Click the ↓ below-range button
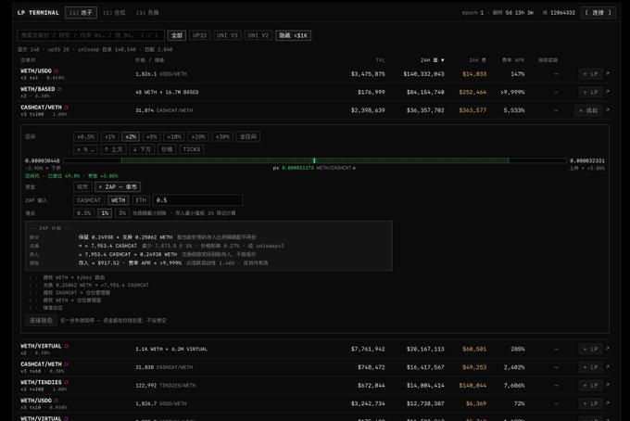The image size is (630, 421). pos(142,149)
